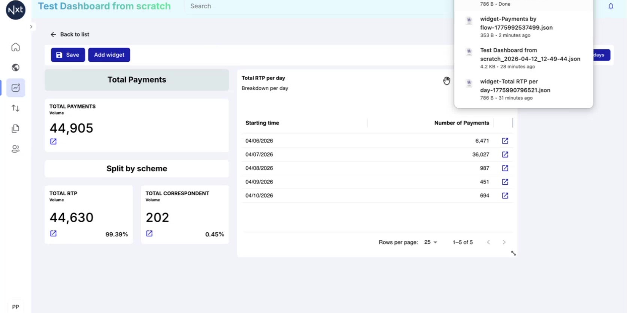The image size is (627, 313).
Task: Click file icon of Test Dashboard download
Action: coord(469,52)
